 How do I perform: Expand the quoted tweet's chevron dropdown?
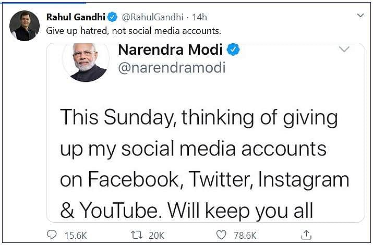pos(344,50)
